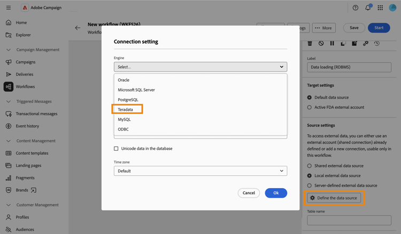This screenshot has height=234, width=401.
Task: Choose Microsoft SQL Server option
Action: (x=200, y=90)
